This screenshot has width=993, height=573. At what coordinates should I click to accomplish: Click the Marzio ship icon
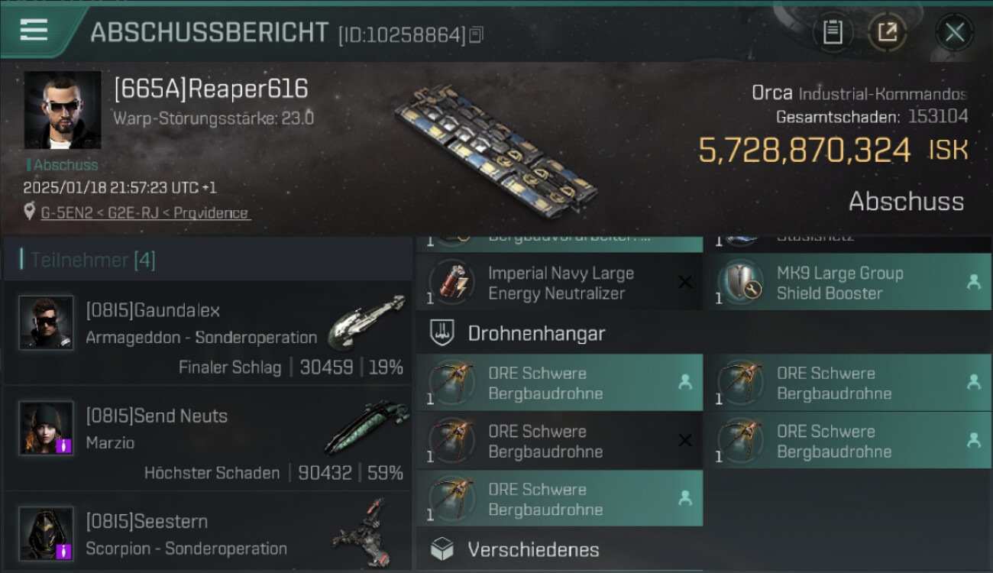pos(367,427)
